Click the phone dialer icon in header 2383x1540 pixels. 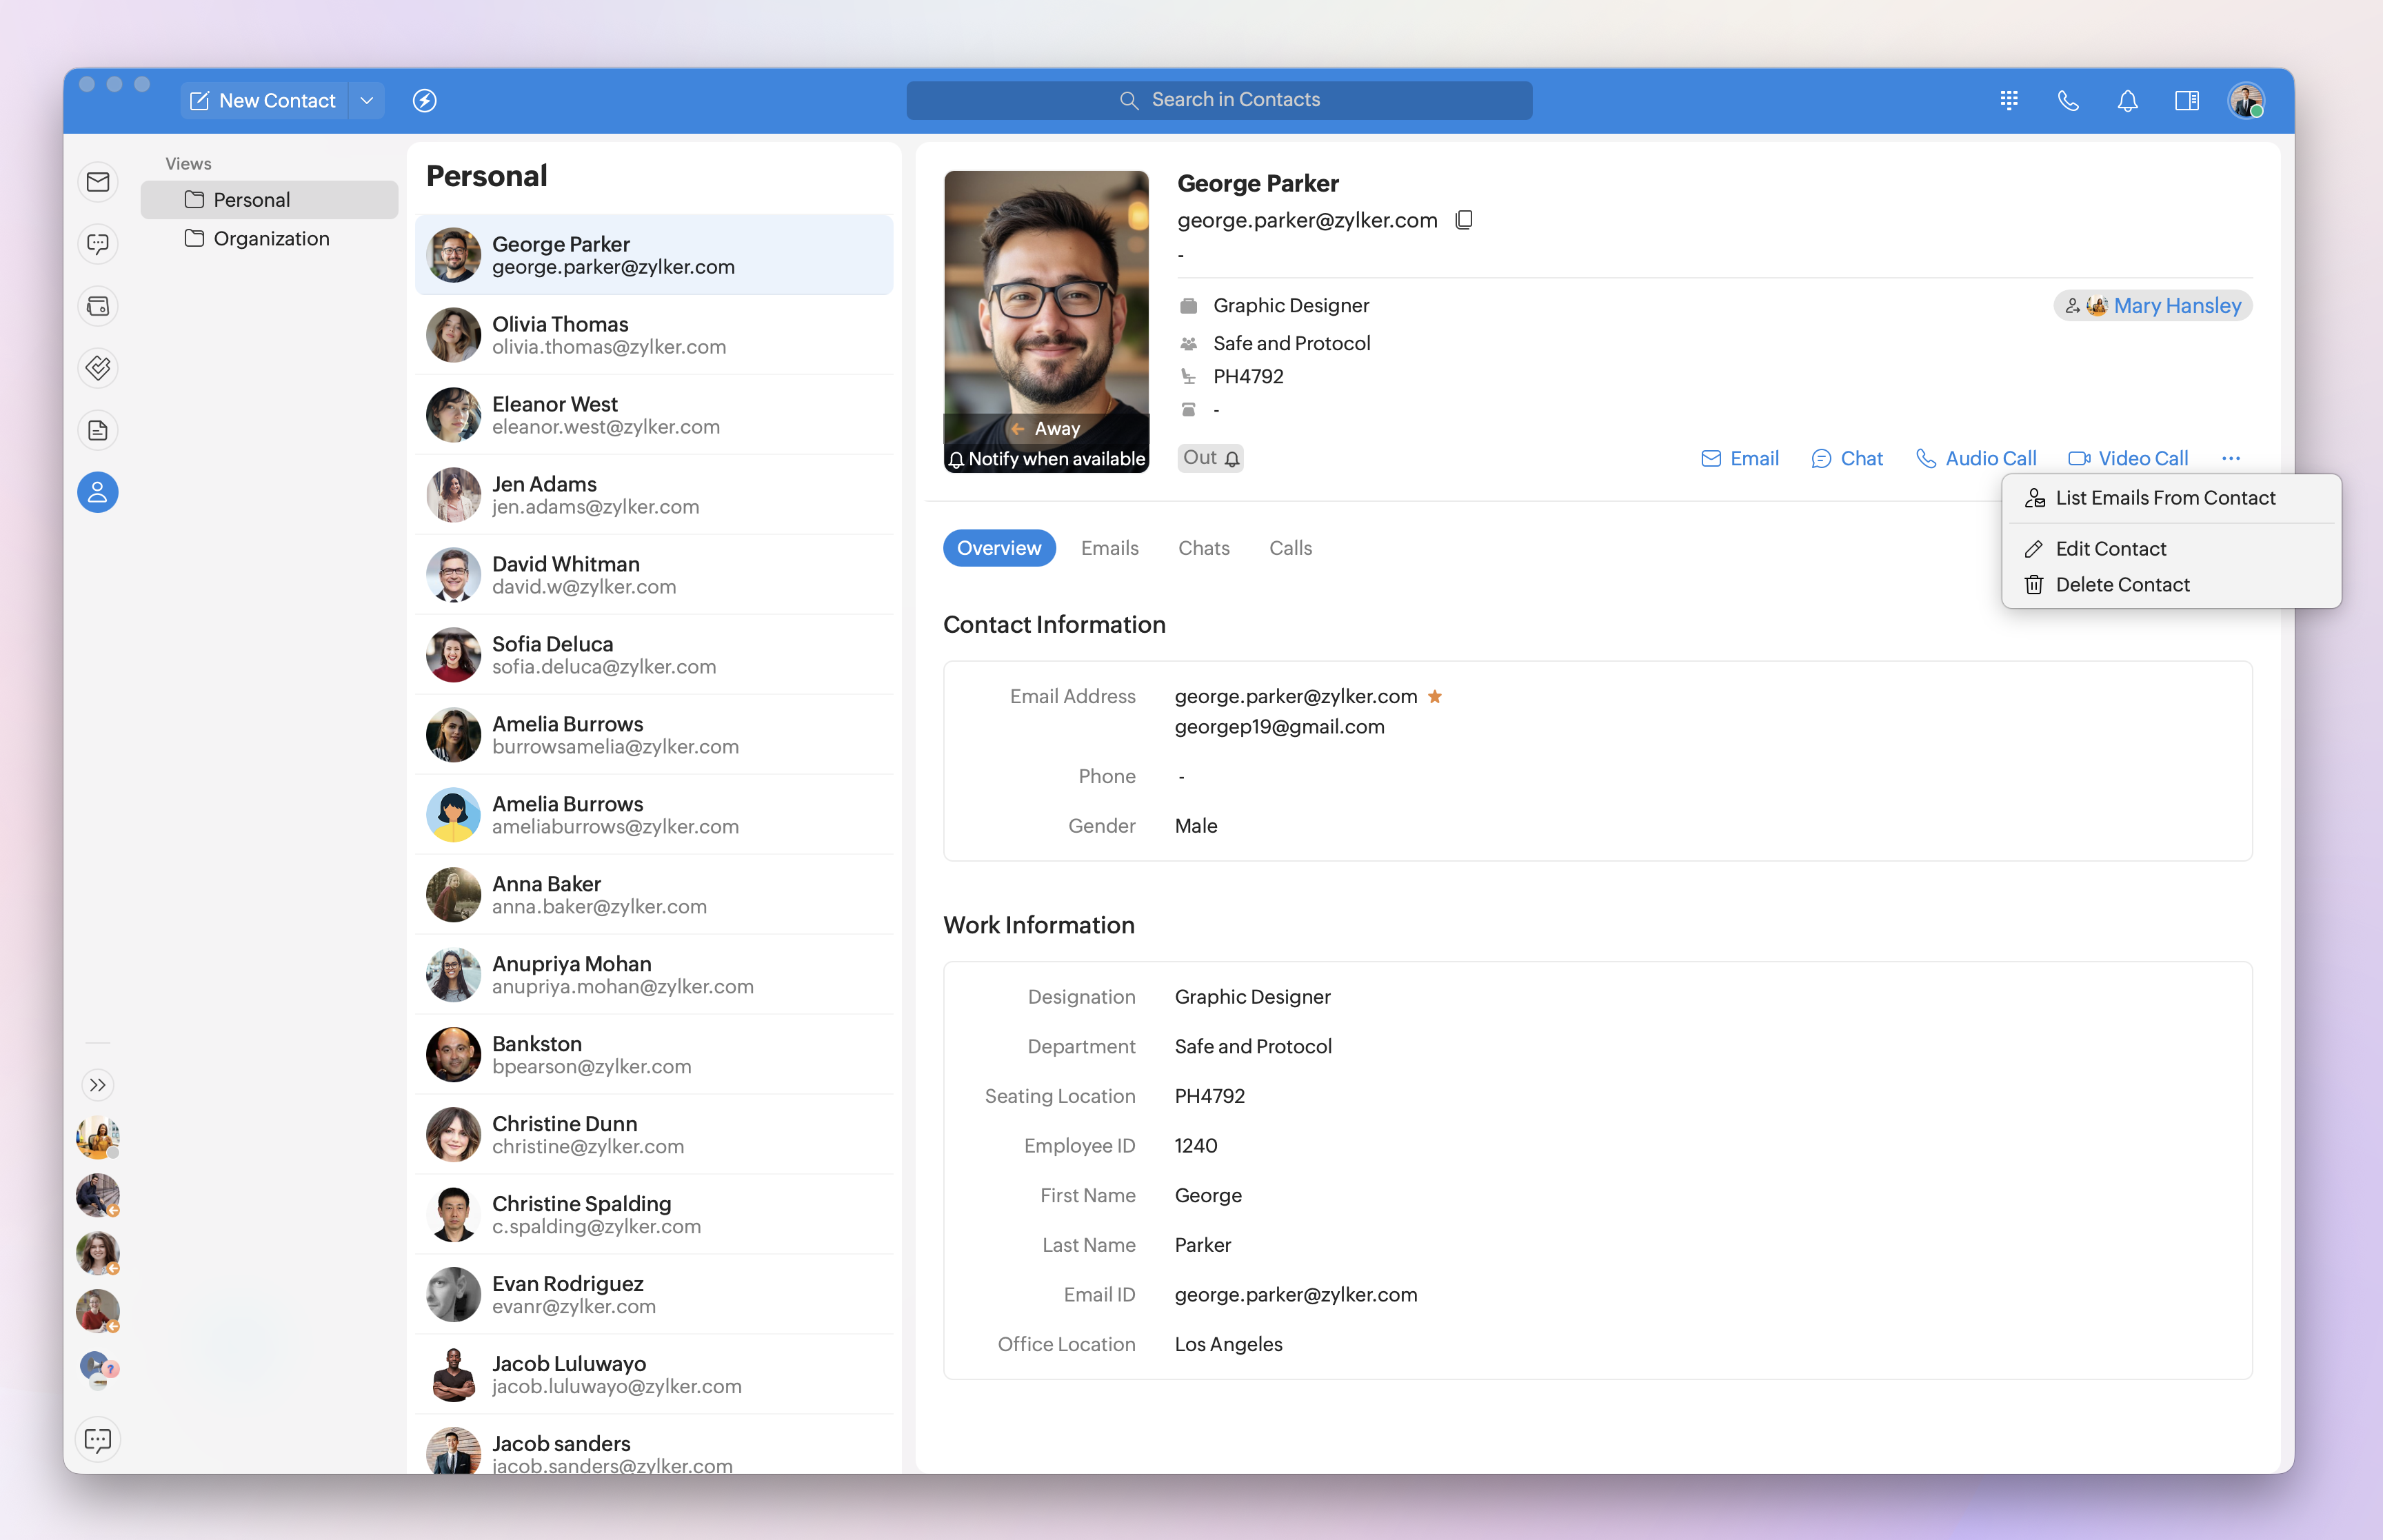(x=2068, y=100)
